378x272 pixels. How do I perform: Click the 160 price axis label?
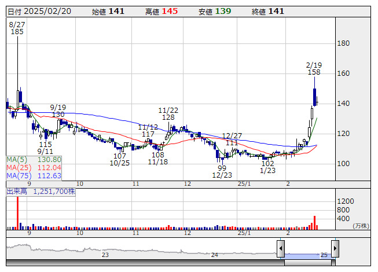(x=343, y=73)
